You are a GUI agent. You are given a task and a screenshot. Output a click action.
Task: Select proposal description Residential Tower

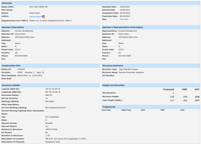tap(53, 142)
